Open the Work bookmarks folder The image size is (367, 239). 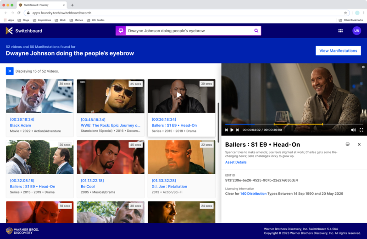[60, 20]
